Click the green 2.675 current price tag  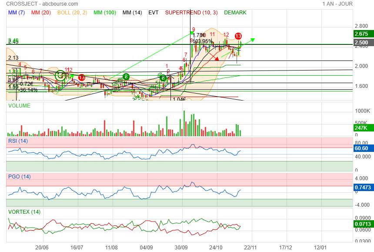(361, 34)
